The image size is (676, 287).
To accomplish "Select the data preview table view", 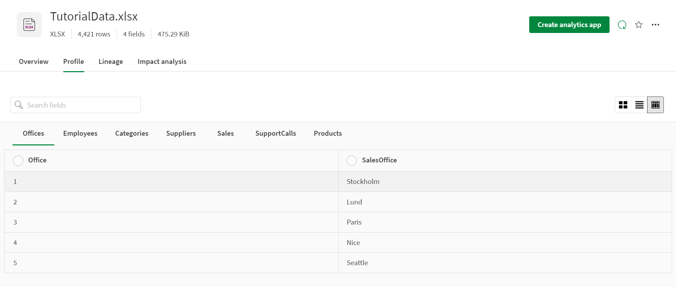I will (x=655, y=105).
